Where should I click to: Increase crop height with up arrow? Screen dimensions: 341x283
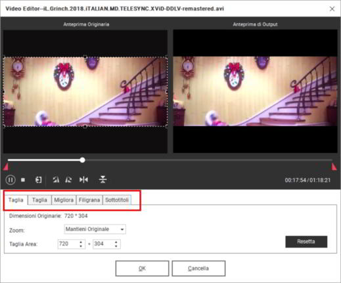point(116,242)
